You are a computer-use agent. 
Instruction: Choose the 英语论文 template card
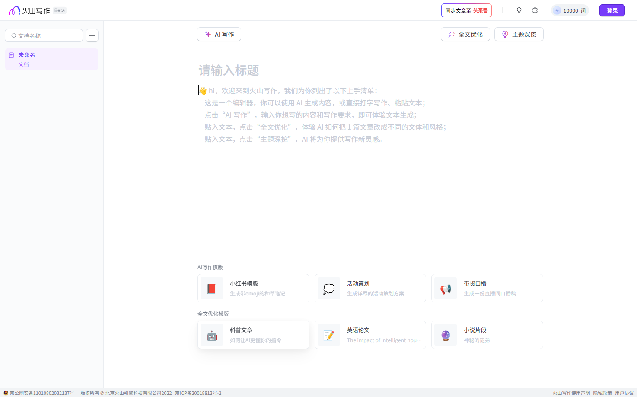[x=370, y=335]
